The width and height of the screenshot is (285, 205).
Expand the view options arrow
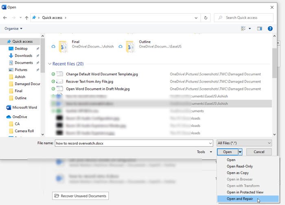tap(250, 29)
